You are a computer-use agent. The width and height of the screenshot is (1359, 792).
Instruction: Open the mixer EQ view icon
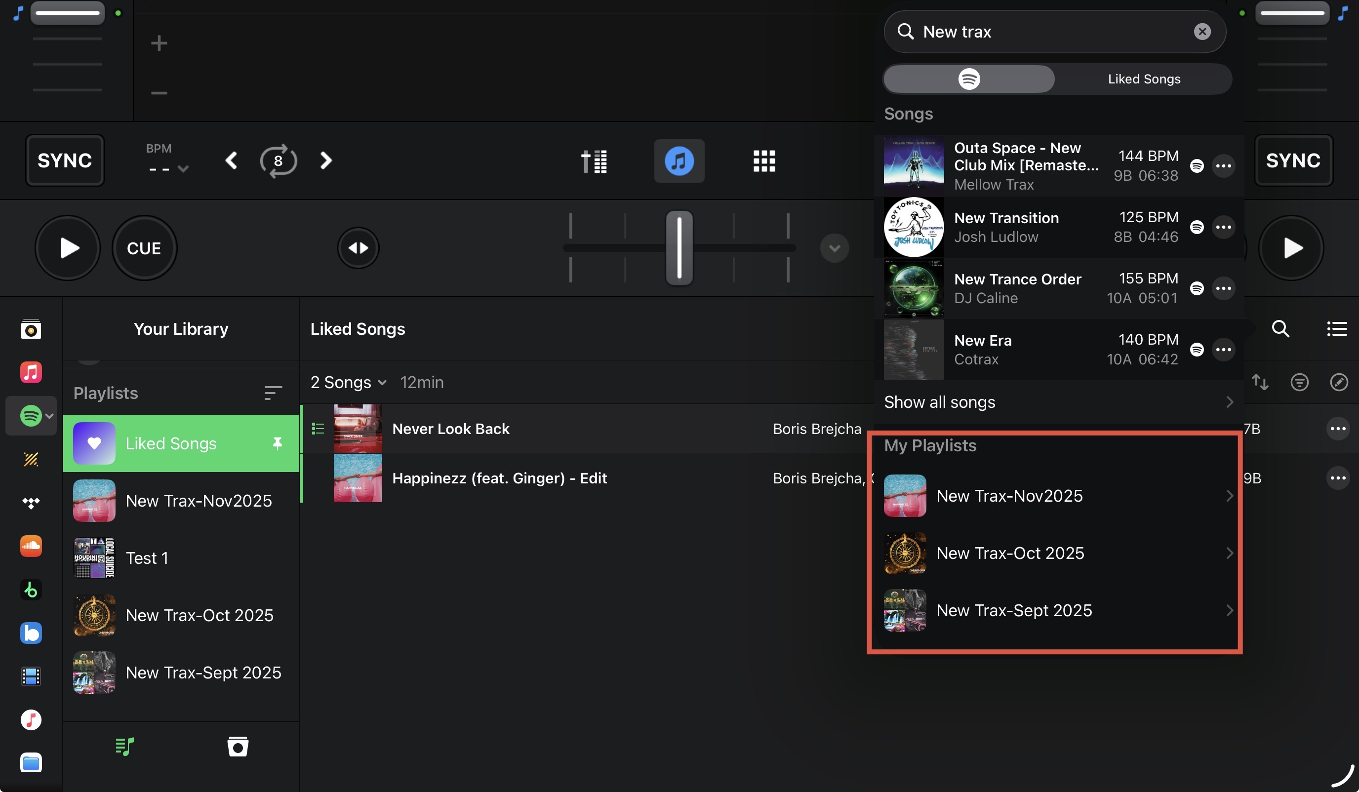(x=594, y=160)
